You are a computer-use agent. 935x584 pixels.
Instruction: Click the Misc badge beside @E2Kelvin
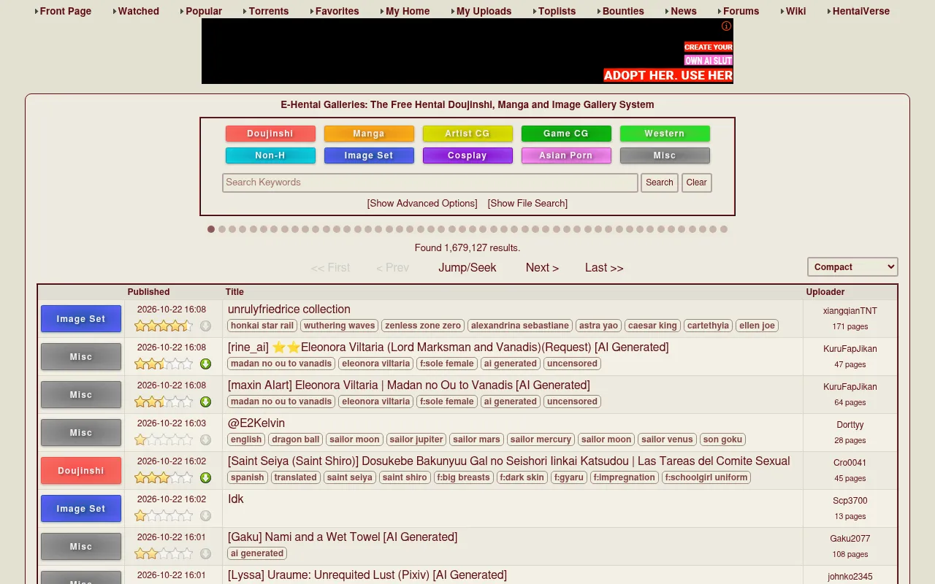[81, 433]
